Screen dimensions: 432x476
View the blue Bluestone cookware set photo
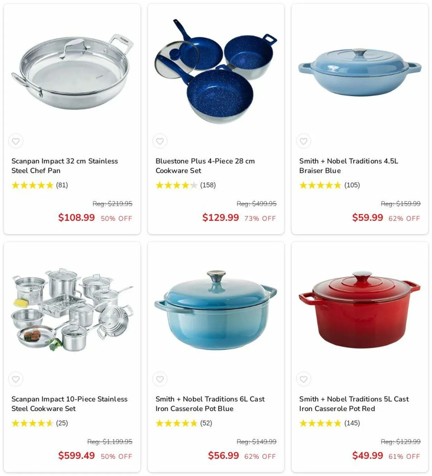[x=216, y=71]
